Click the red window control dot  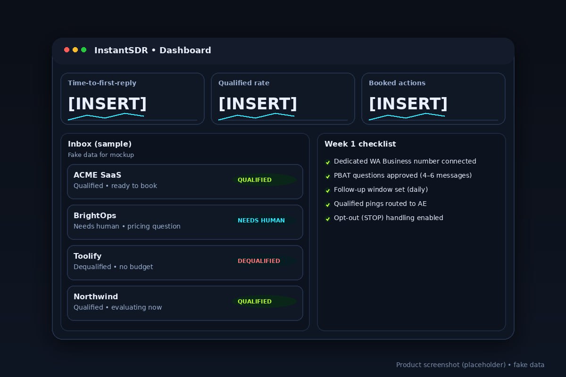click(67, 49)
